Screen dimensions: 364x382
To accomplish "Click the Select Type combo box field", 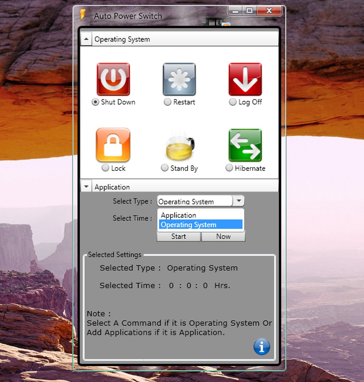I will 201,201.
